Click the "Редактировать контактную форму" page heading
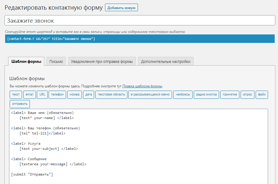278x184 pixels. (x=53, y=8)
